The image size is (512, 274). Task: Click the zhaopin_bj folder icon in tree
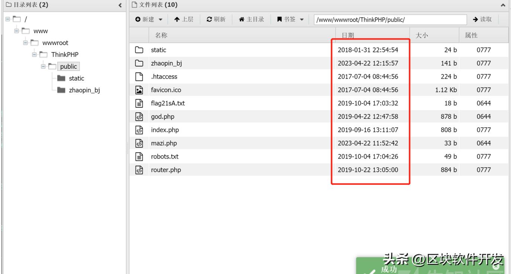(x=61, y=90)
